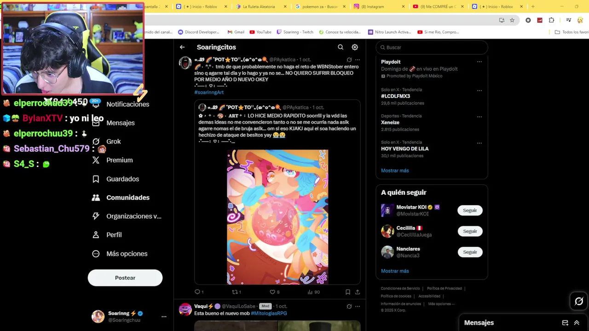Open Mensajes in X sidebar
The image size is (589, 331).
click(114, 123)
